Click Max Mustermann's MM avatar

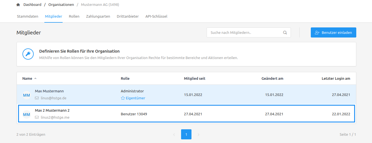[x=26, y=95]
